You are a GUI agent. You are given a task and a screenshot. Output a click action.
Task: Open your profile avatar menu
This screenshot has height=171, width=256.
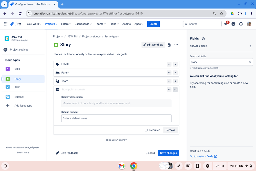click(x=249, y=24)
